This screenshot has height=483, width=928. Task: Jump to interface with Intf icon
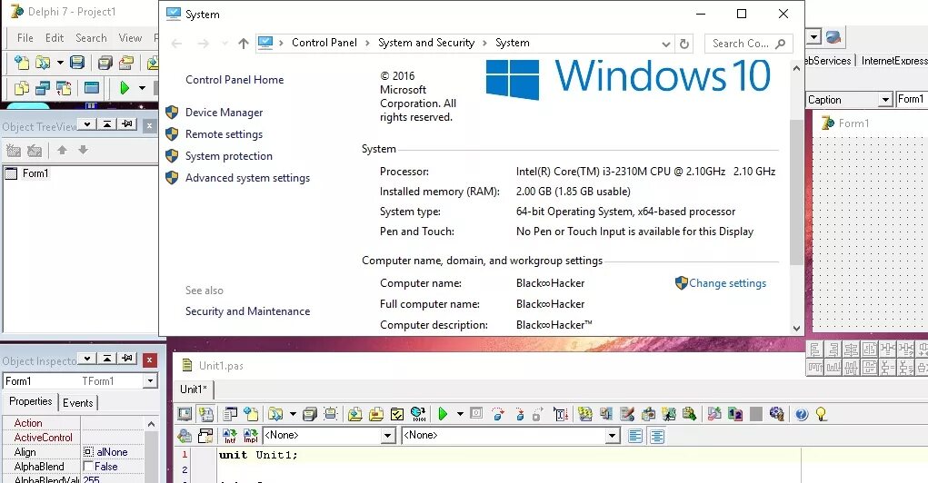click(x=230, y=436)
